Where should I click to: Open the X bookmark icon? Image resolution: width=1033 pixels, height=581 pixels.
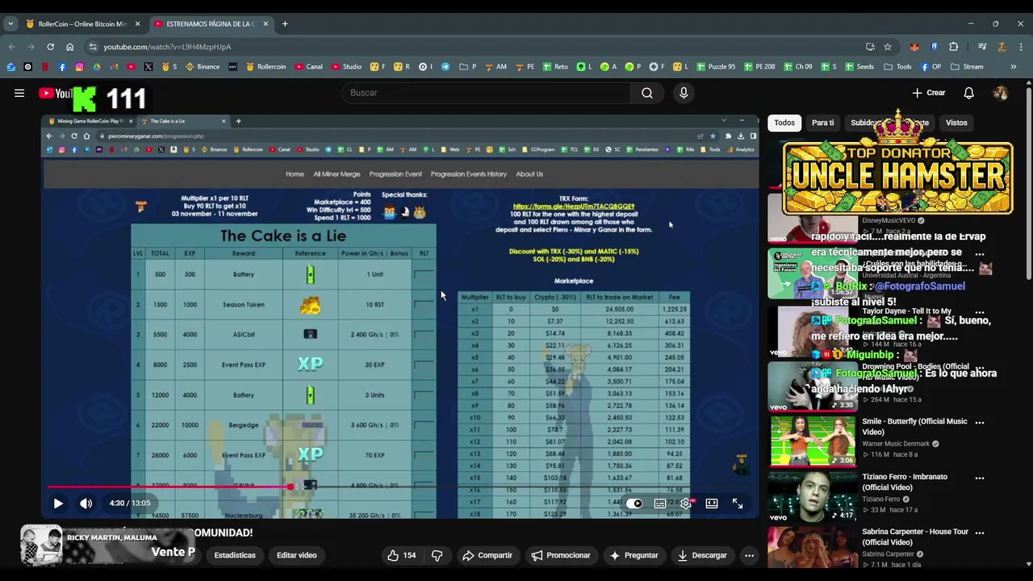148,67
